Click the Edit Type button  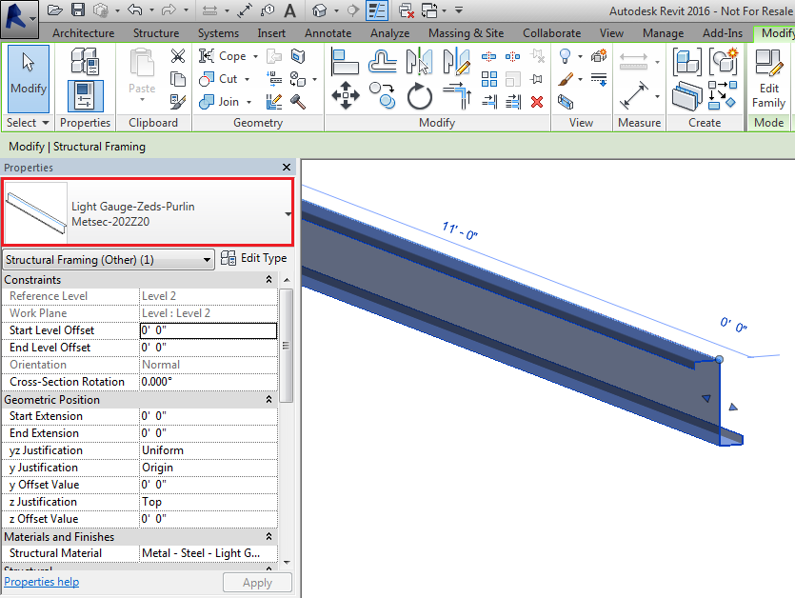[253, 258]
